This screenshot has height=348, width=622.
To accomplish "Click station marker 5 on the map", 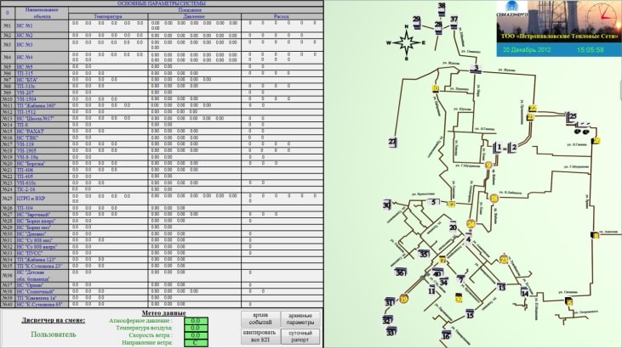I will (433, 203).
